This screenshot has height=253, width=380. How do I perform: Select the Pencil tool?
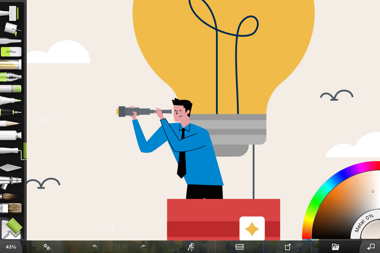tap(10, 124)
